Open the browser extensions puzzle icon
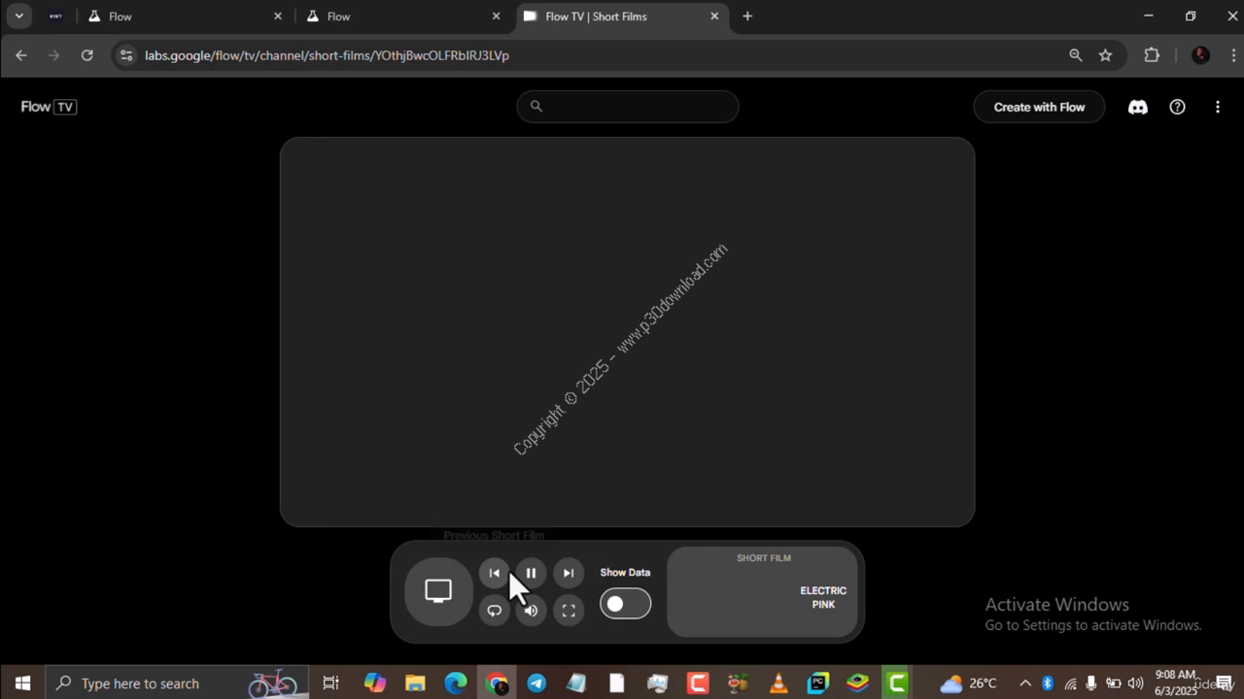 click(x=1152, y=55)
